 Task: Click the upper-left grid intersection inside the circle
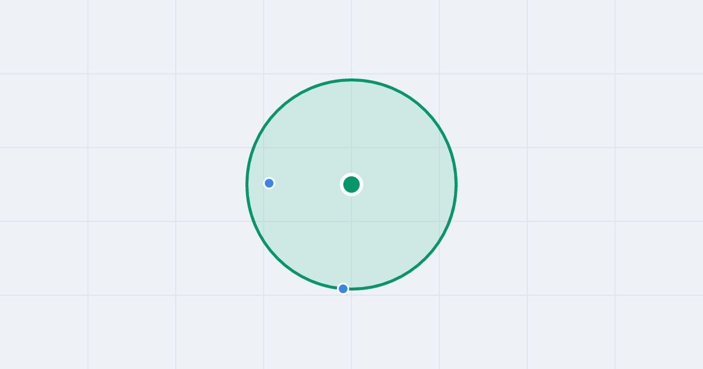[264, 148]
